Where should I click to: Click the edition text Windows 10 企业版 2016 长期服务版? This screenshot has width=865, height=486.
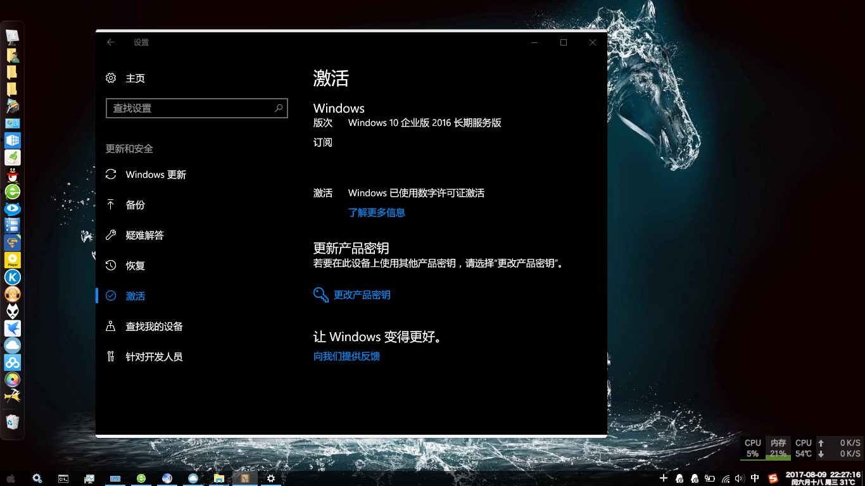425,123
